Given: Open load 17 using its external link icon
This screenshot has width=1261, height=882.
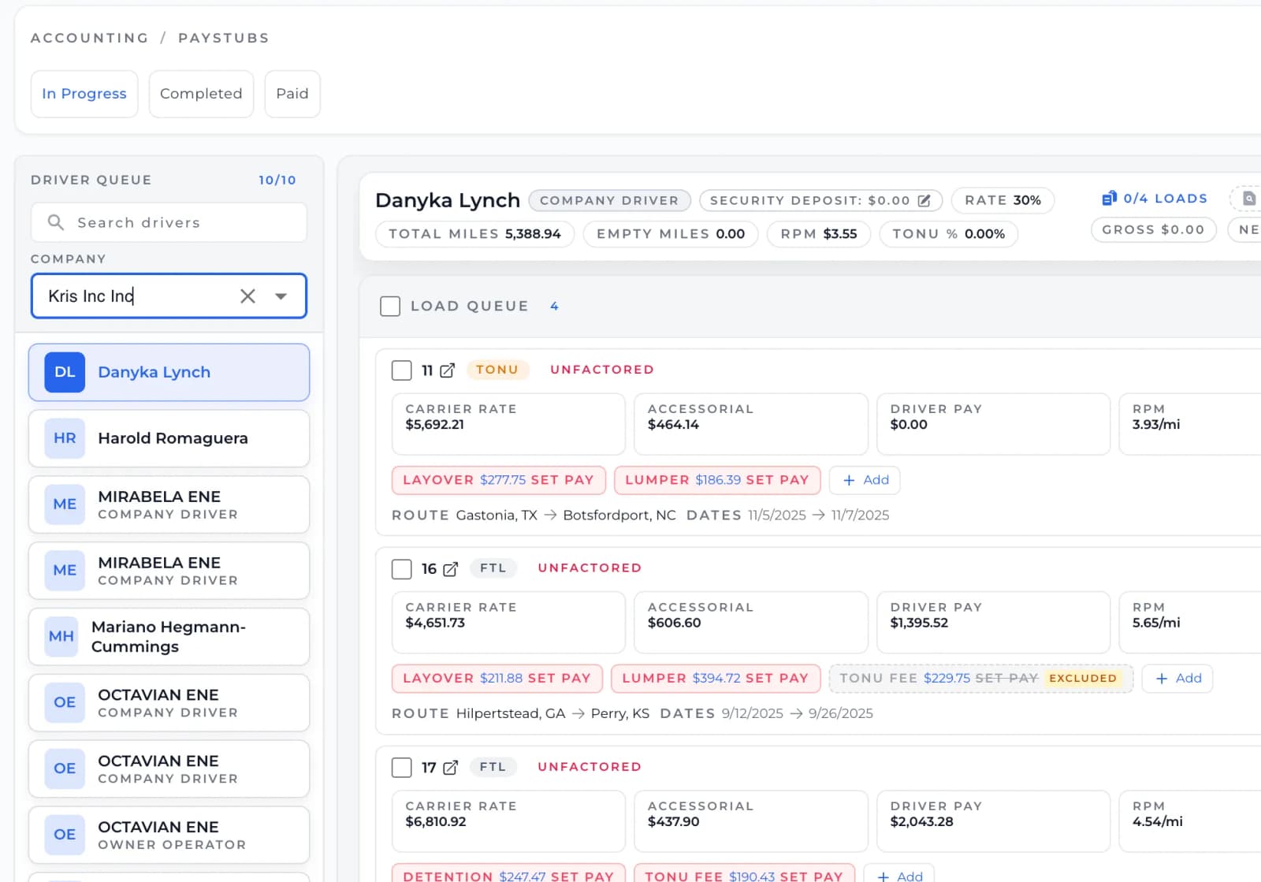Looking at the screenshot, I should click(x=450, y=767).
